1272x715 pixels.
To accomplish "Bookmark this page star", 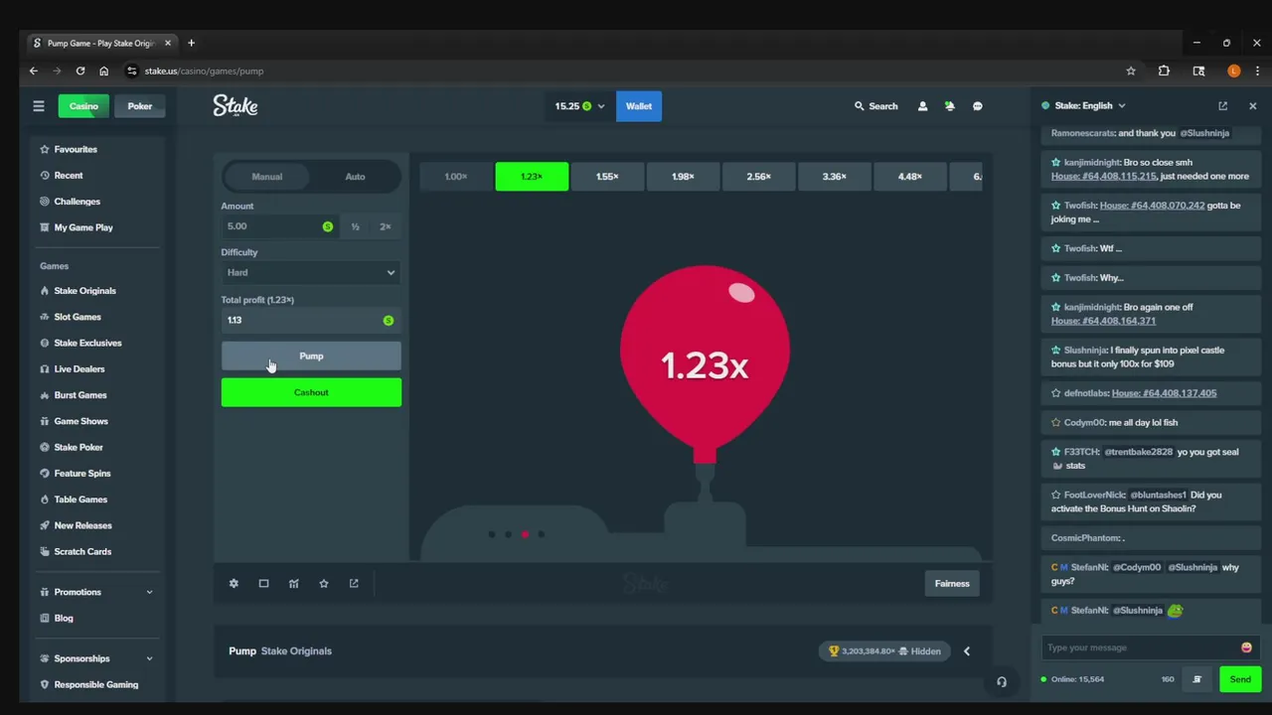I will [x=1131, y=71].
